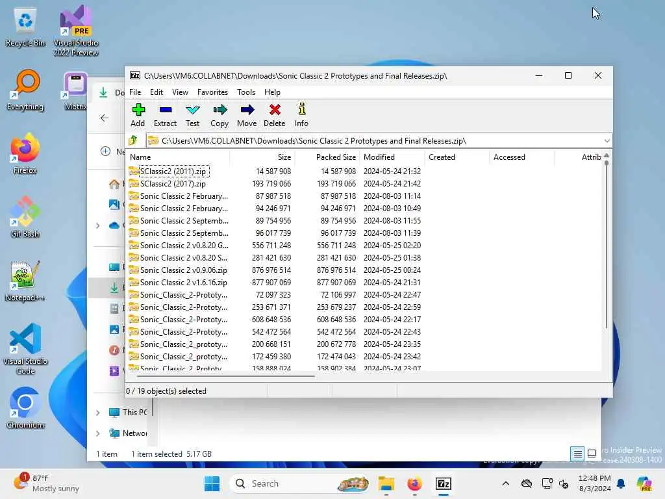Screen dimensions: 665x499
Task: Open Firefox desktop shortcut
Action: coord(25,153)
